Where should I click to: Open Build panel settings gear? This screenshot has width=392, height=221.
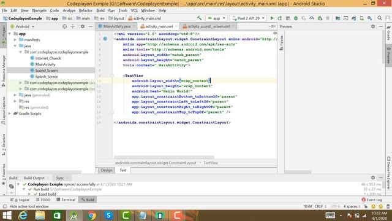click(373, 177)
